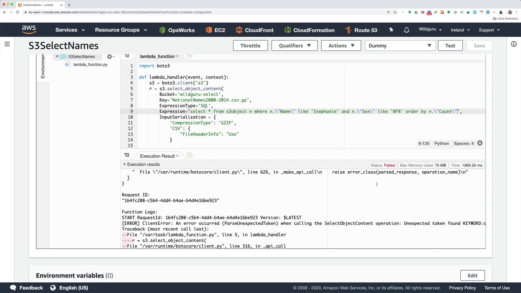Viewport: 521px width, 293px height.
Task: Open the Dummy test event selector
Action: click(x=400, y=46)
